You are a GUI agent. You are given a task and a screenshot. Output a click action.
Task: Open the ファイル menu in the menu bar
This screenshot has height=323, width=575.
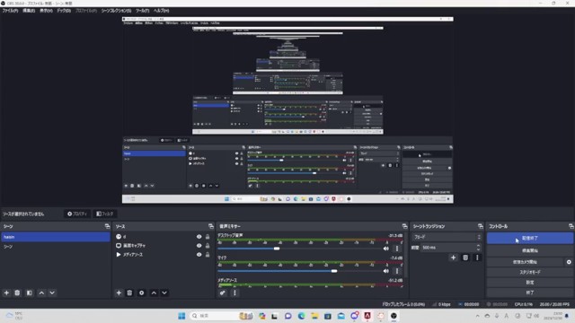[x=10, y=11]
